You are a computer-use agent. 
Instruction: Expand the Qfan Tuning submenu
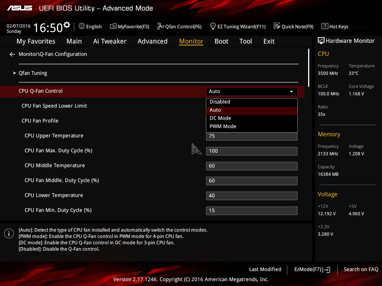point(33,73)
